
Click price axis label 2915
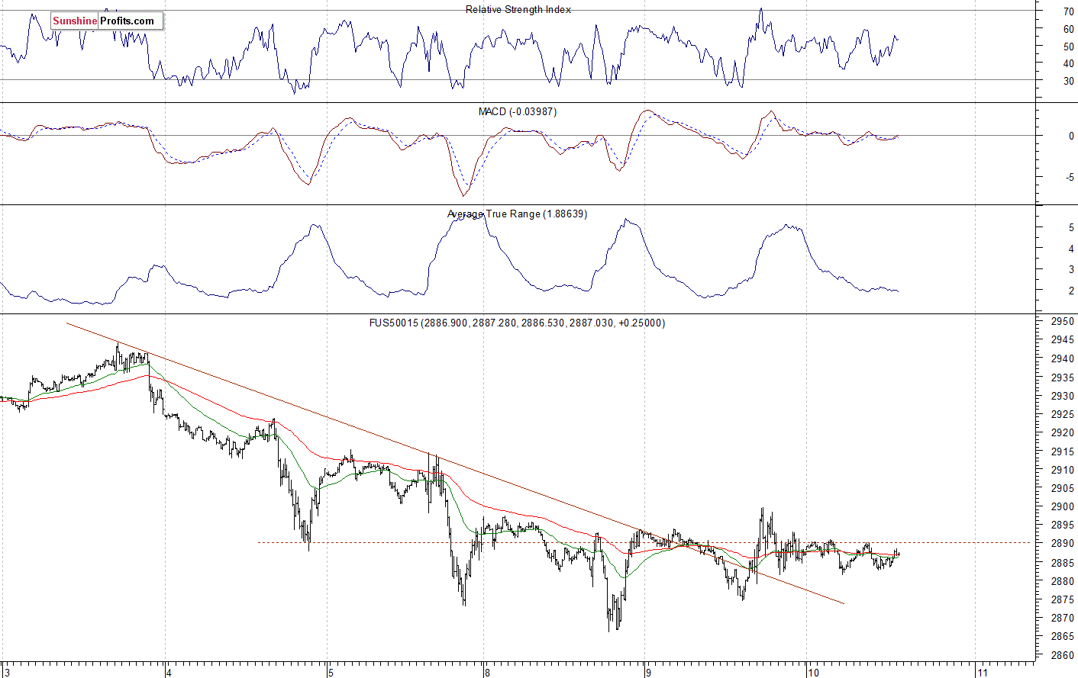point(1063,451)
